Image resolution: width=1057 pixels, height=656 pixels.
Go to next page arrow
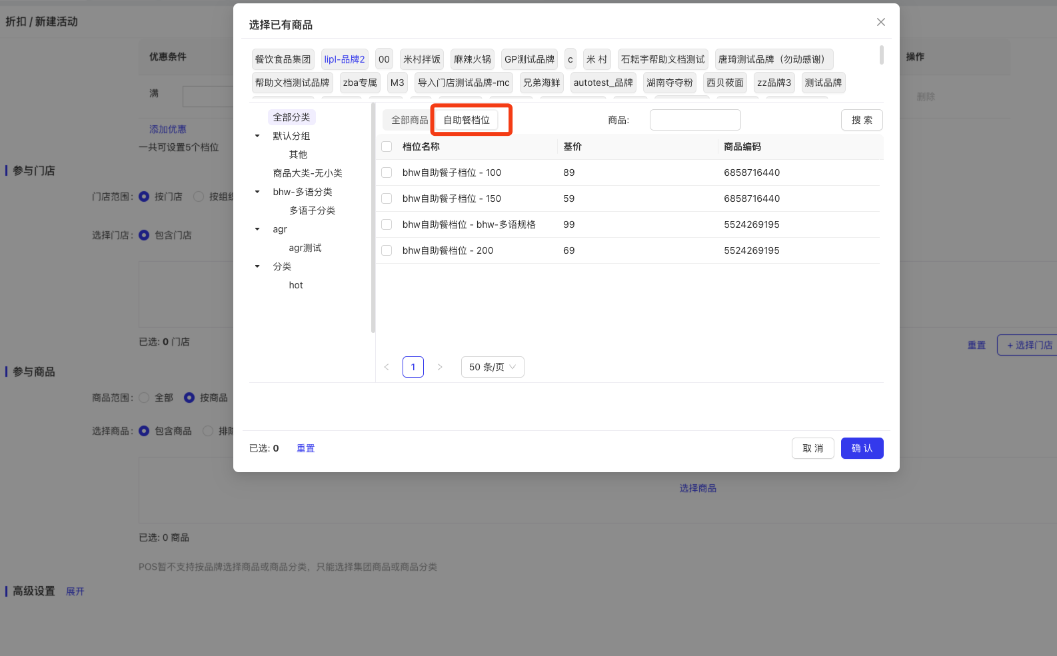(440, 367)
